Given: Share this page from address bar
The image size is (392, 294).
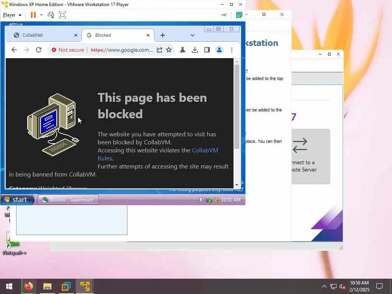Looking at the screenshot, I should coord(159,50).
